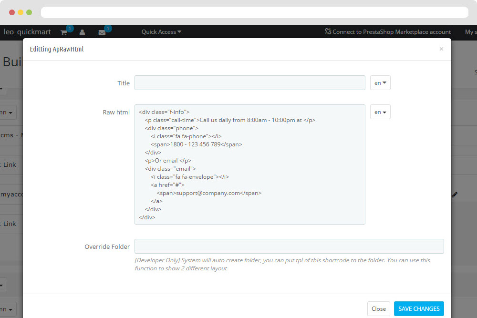This screenshot has width=477, height=318.
Task: Click the browser address bar
Action: 254,12
